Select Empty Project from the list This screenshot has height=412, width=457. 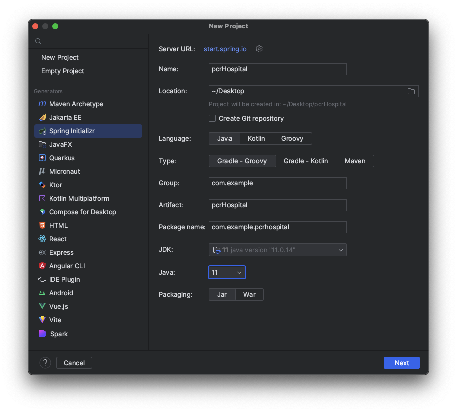pos(63,71)
